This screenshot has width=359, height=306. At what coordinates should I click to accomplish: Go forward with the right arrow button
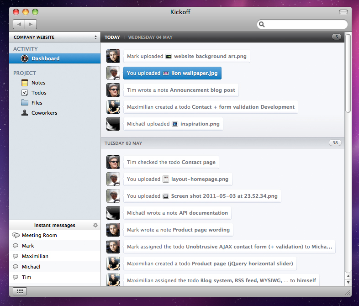tap(31, 24)
